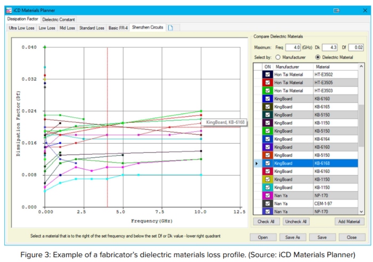The width and height of the screenshot is (373, 262).
Task: Uncheck the HT-E3502 material checkbox
Action: [267, 75]
